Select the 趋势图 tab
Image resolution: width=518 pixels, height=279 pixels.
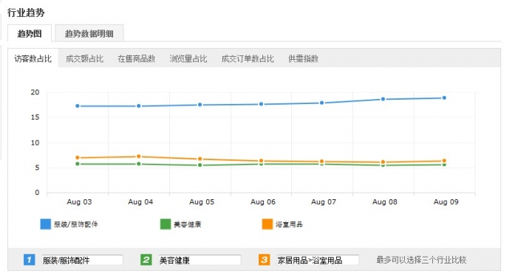tap(30, 34)
